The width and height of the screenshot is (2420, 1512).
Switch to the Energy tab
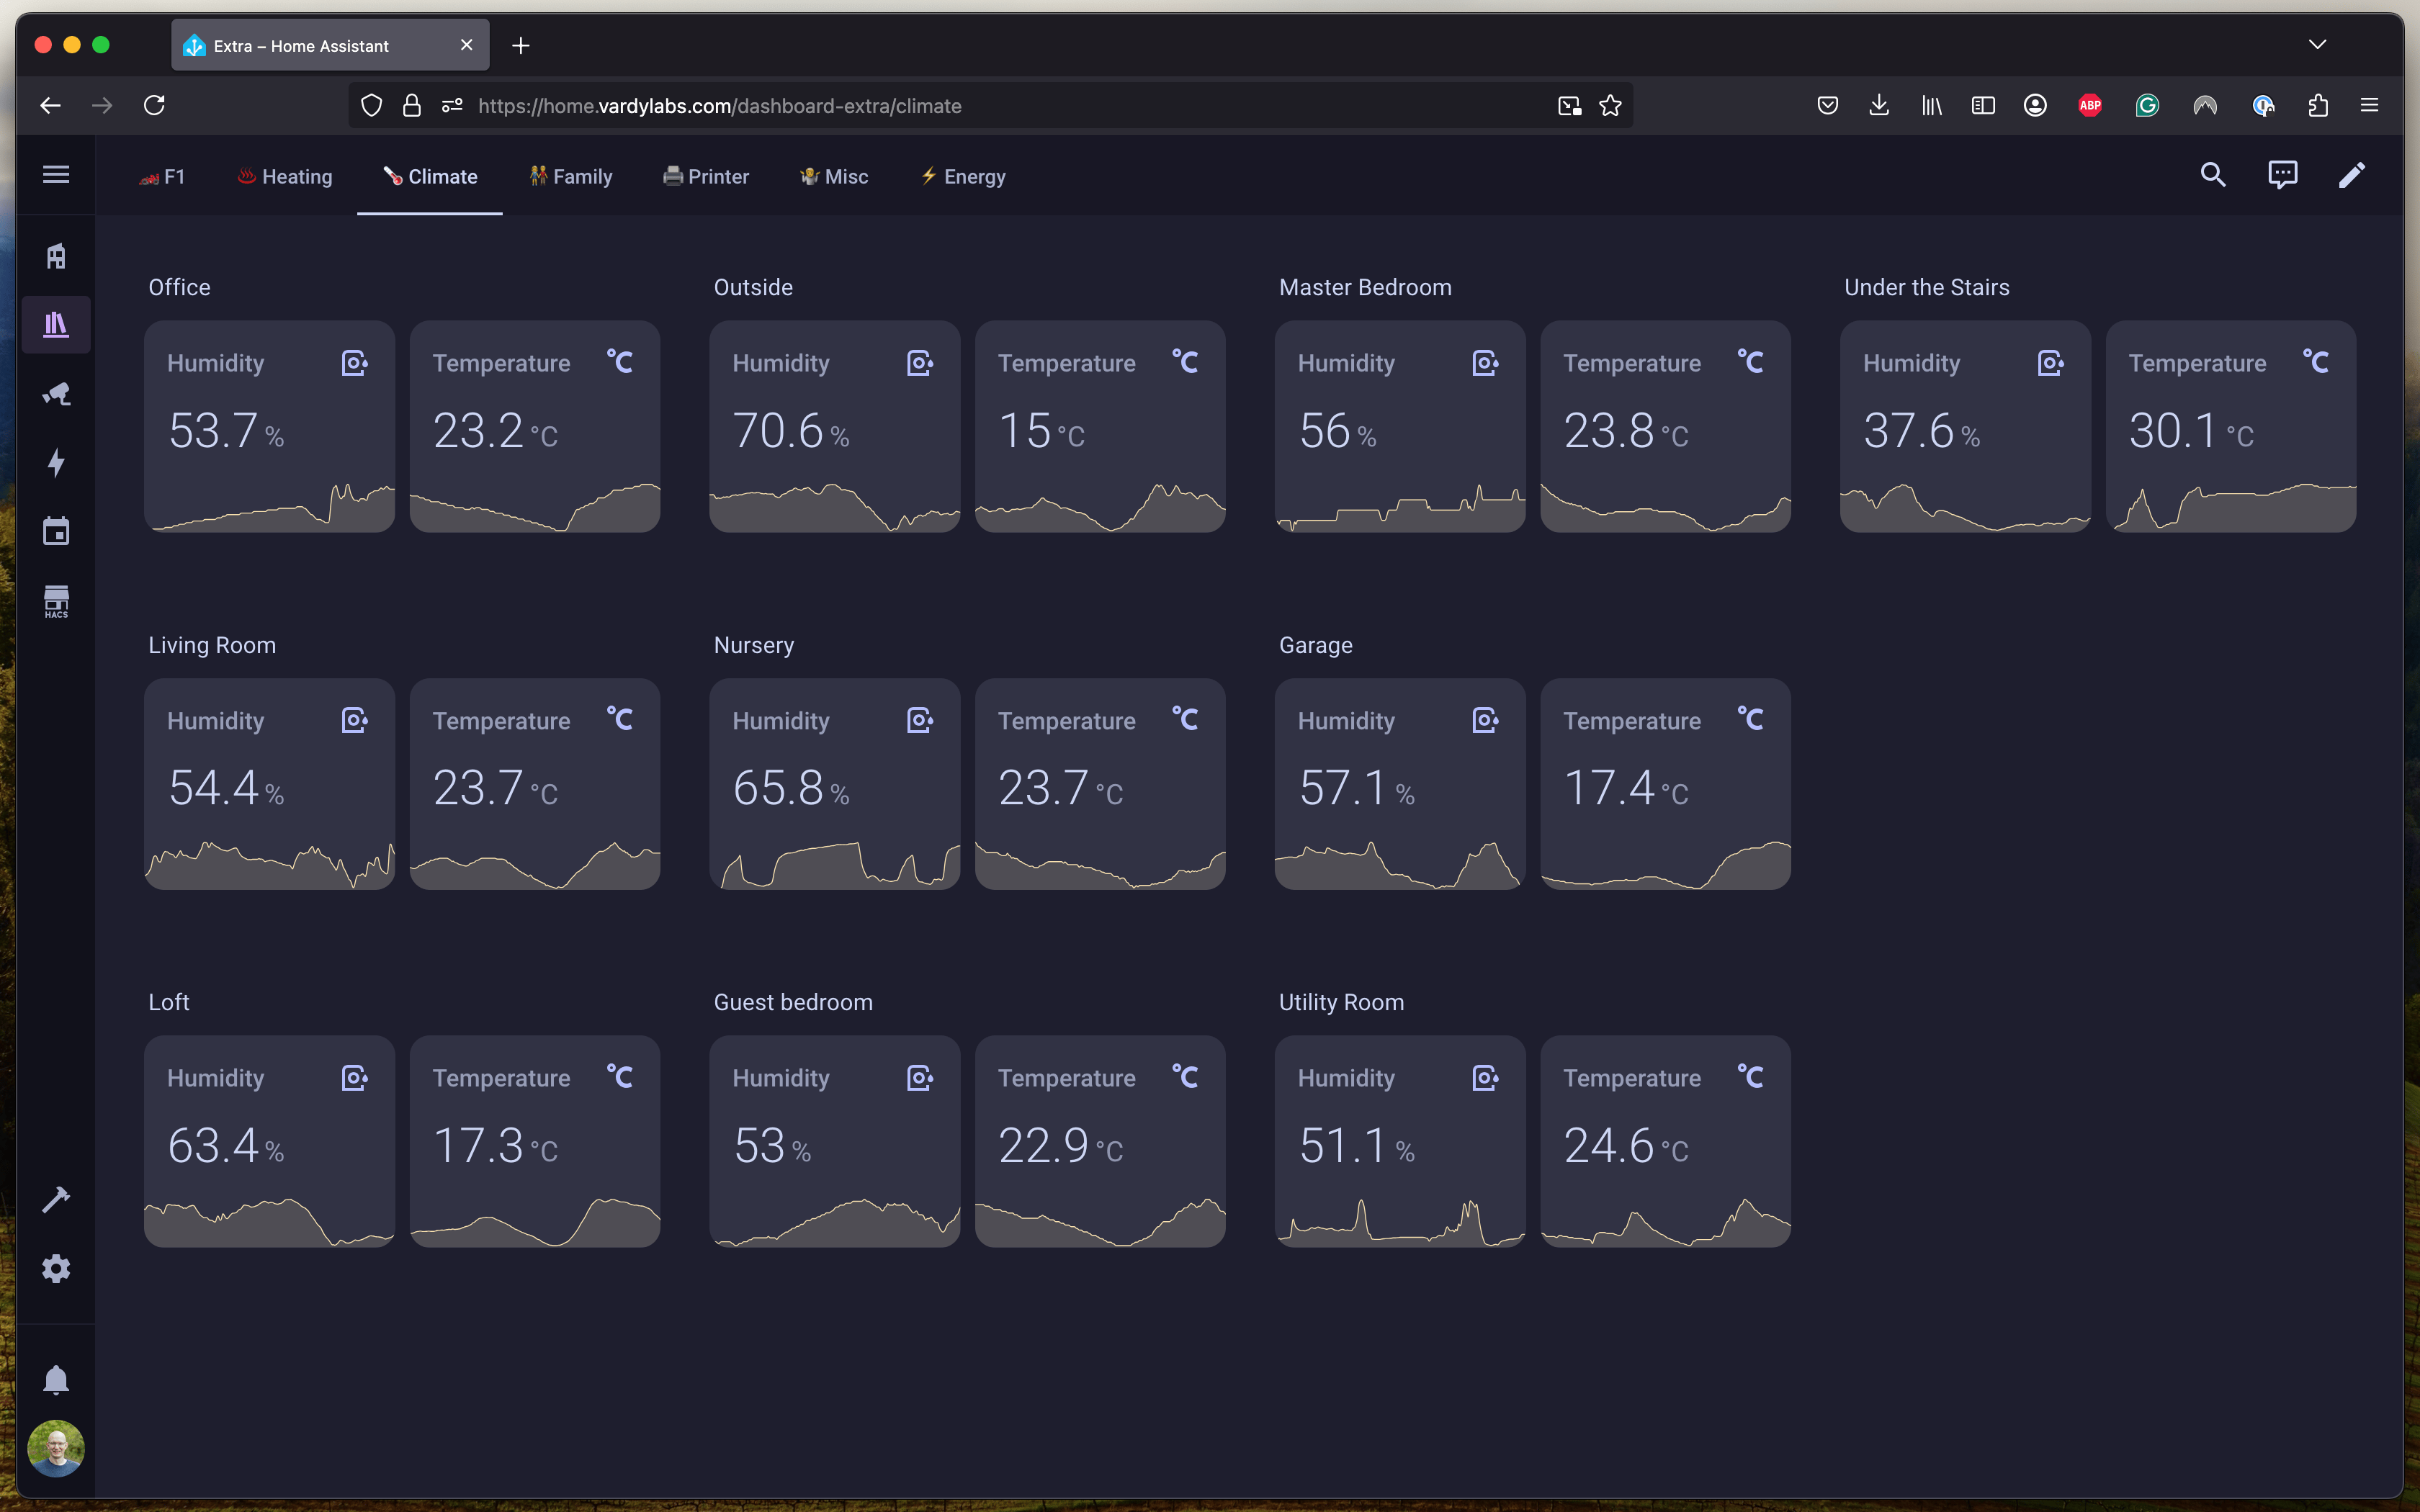pos(963,177)
